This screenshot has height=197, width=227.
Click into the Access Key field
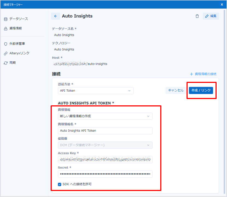[105, 160]
